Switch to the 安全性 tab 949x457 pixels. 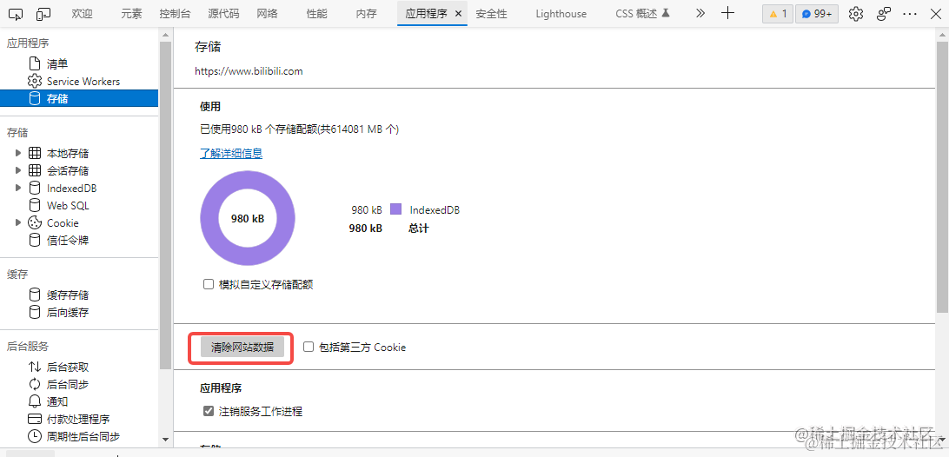coord(491,14)
